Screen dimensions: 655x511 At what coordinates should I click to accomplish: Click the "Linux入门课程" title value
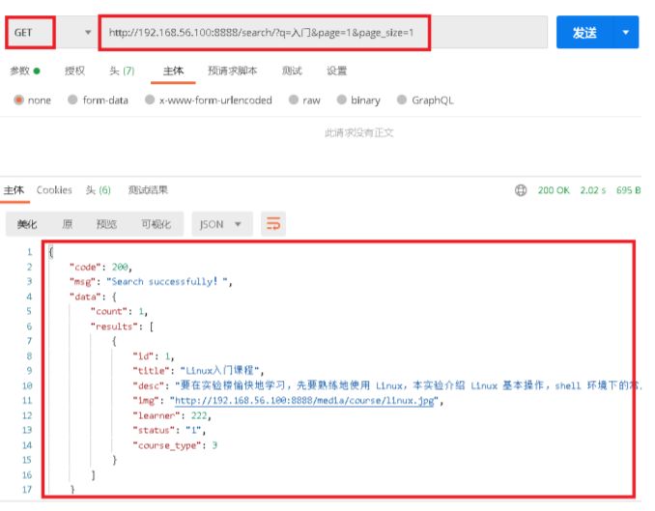(x=219, y=371)
